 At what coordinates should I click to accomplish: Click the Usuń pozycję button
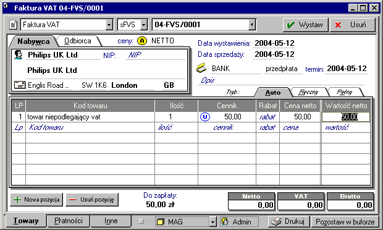[92, 200]
